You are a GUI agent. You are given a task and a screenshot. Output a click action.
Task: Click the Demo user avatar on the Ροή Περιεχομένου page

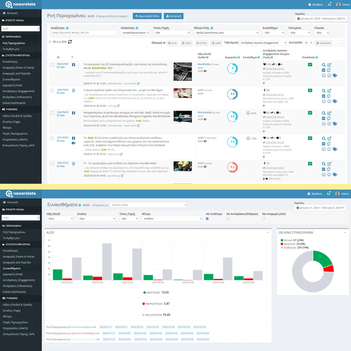pyautogui.click(x=338, y=4)
